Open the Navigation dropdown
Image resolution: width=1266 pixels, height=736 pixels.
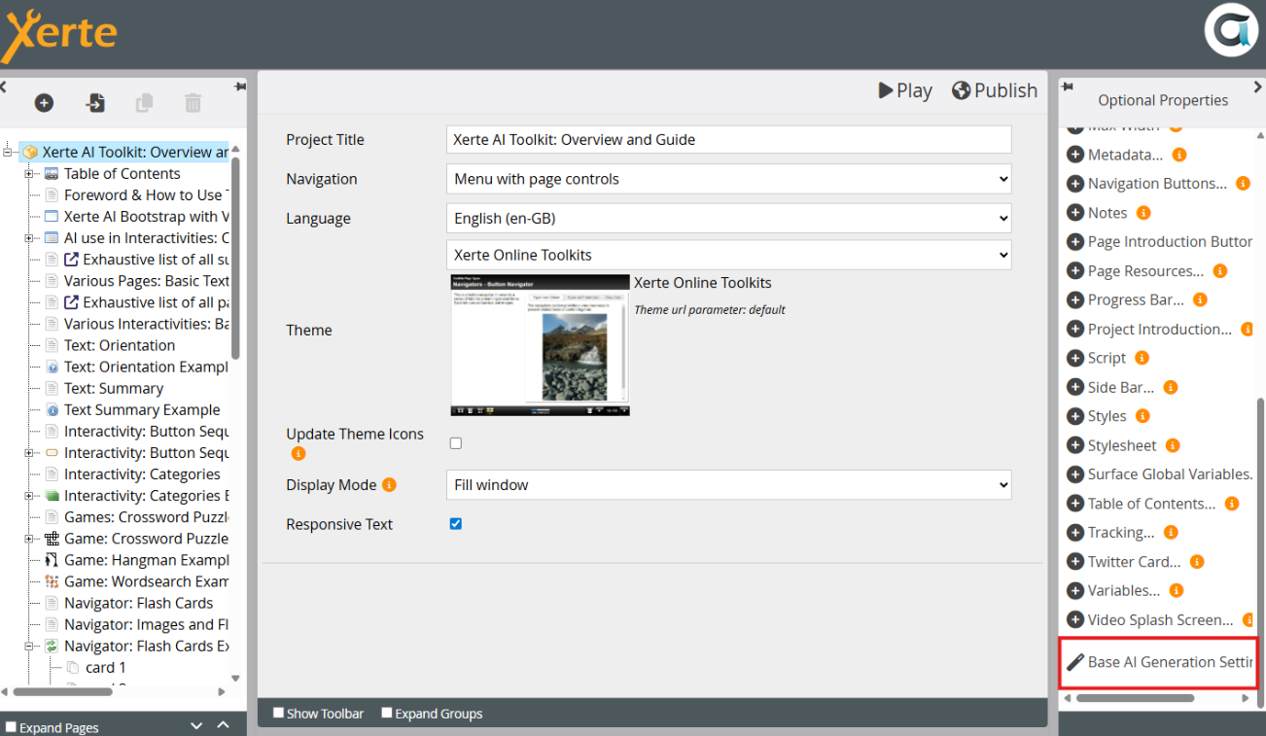(728, 179)
